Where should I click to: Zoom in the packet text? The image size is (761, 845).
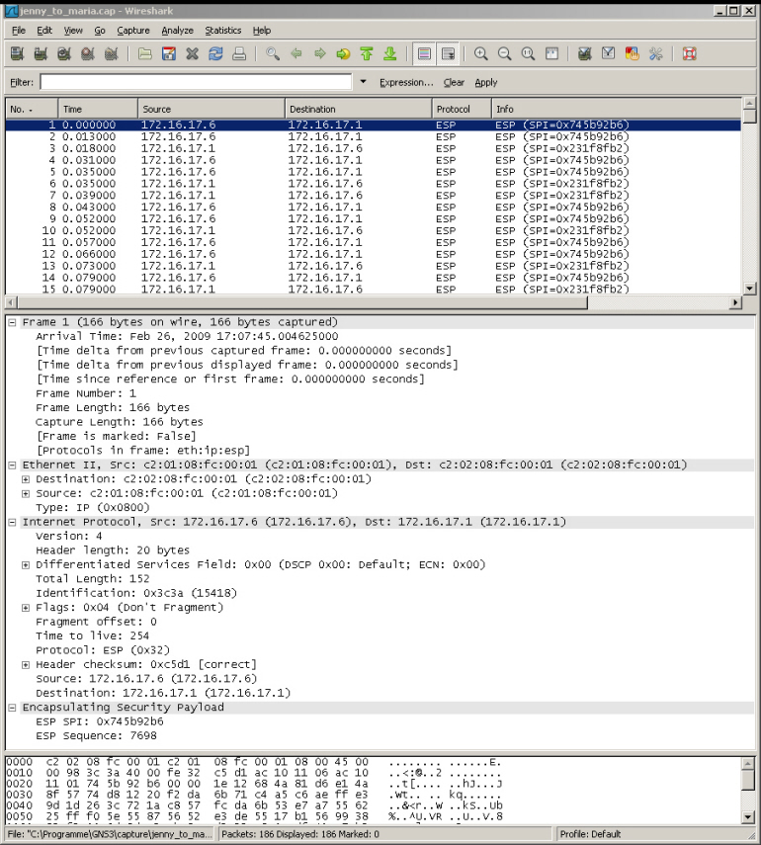tap(480, 53)
